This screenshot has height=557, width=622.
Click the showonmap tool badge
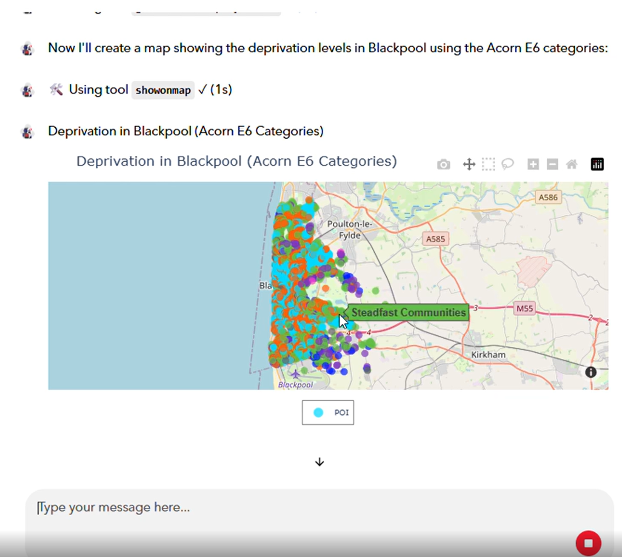(x=163, y=90)
